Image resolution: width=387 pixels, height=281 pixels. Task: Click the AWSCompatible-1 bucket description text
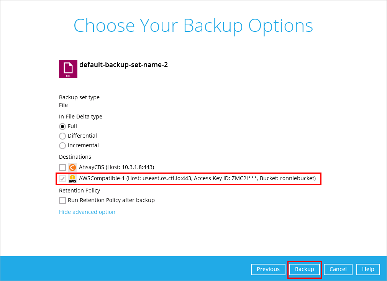(197, 178)
